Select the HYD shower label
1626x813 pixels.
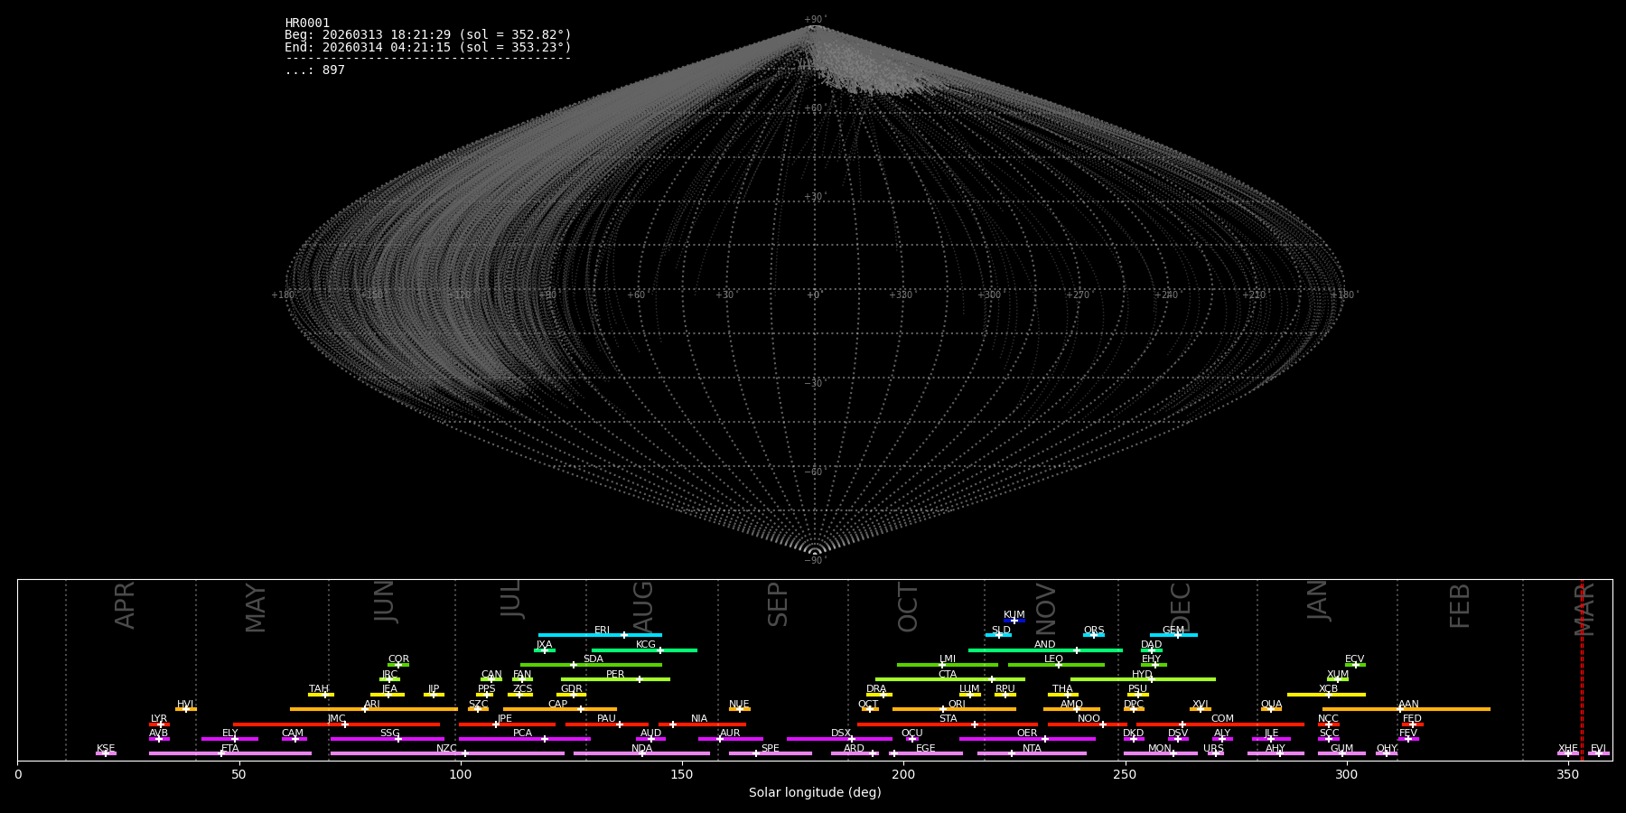click(x=1142, y=675)
